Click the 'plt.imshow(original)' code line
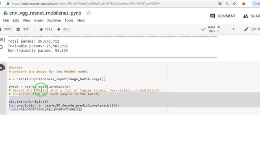This screenshot has width=260, height=146. (28, 101)
